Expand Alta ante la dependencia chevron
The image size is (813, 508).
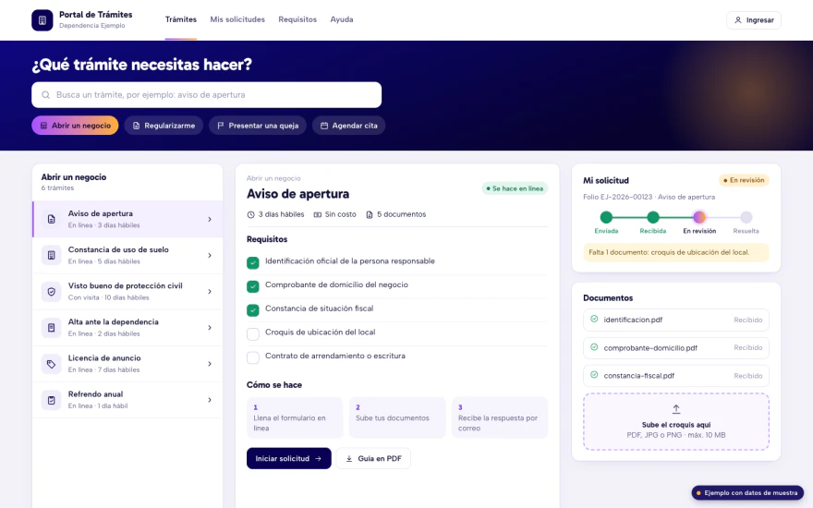[210, 328]
